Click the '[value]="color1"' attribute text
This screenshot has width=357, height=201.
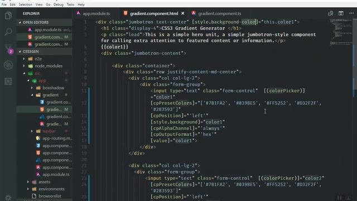coord(173,141)
